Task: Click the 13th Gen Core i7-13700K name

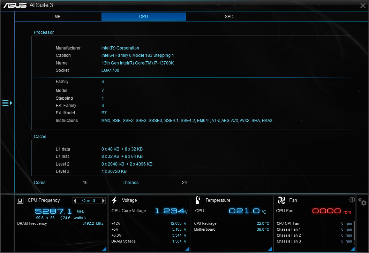Action: coord(138,63)
